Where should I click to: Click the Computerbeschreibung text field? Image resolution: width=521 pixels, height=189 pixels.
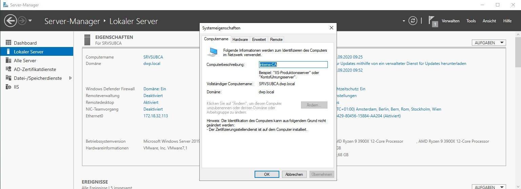(293, 65)
